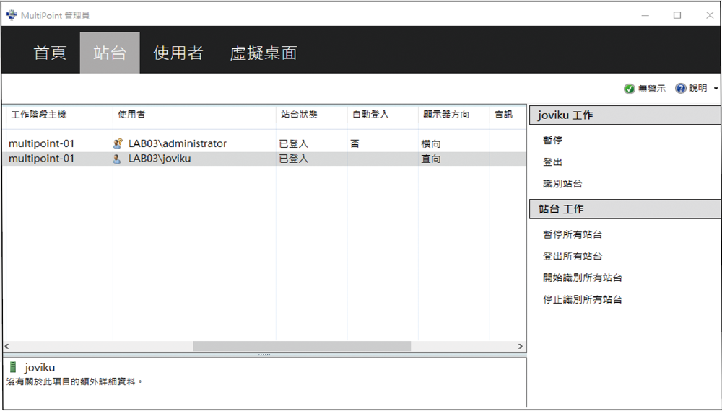Open the 說明 help menu
The width and height of the screenshot is (722, 411).
point(698,88)
